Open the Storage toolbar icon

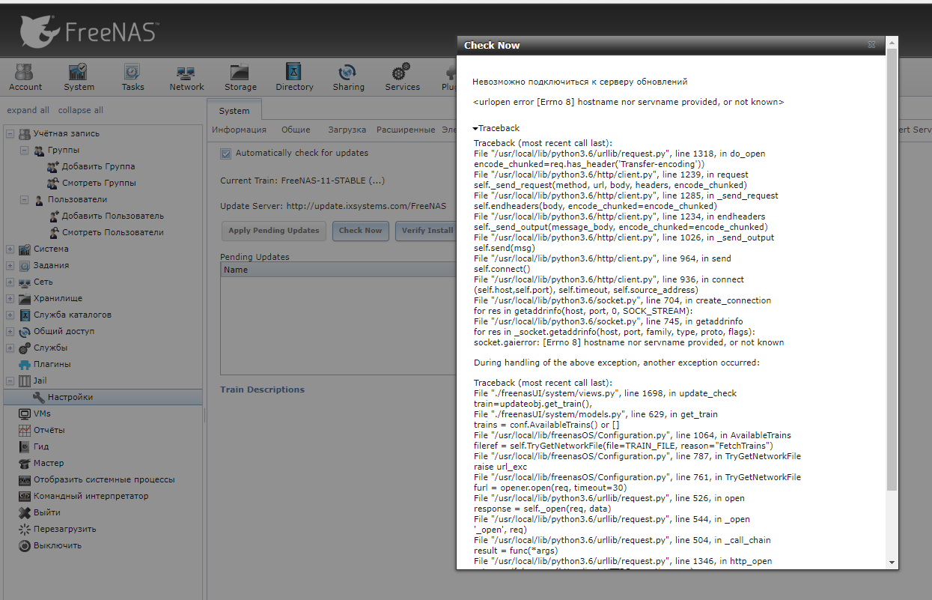tap(240, 72)
